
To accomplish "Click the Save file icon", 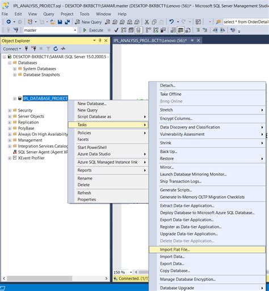I will 60,22.
